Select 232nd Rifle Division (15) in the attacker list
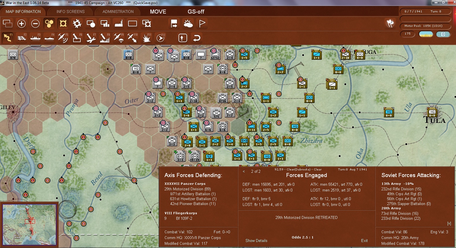The width and height of the screenshot is (456, 248). (401, 189)
